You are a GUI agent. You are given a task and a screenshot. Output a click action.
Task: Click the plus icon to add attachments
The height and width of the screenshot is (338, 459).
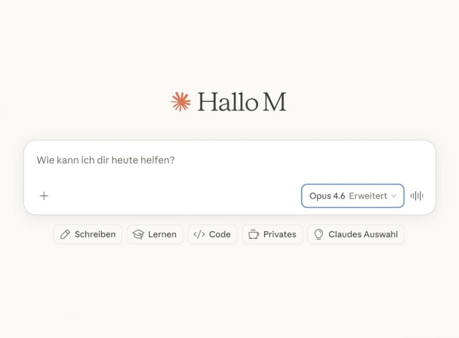(44, 196)
